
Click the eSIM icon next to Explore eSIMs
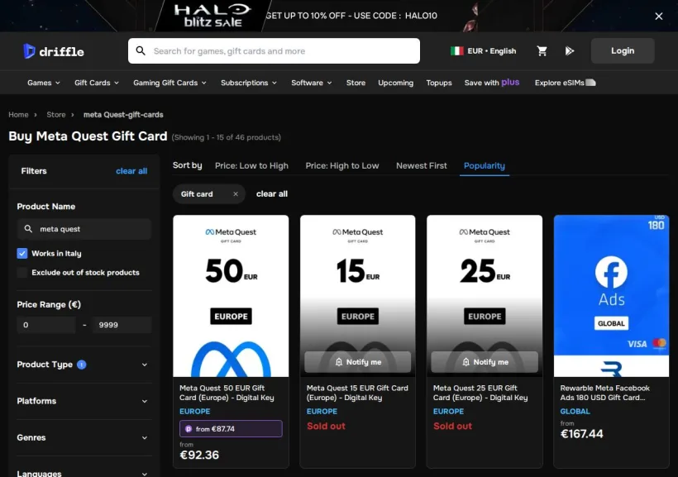[x=590, y=83]
